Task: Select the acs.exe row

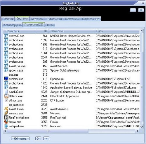Action: pos(72,74)
